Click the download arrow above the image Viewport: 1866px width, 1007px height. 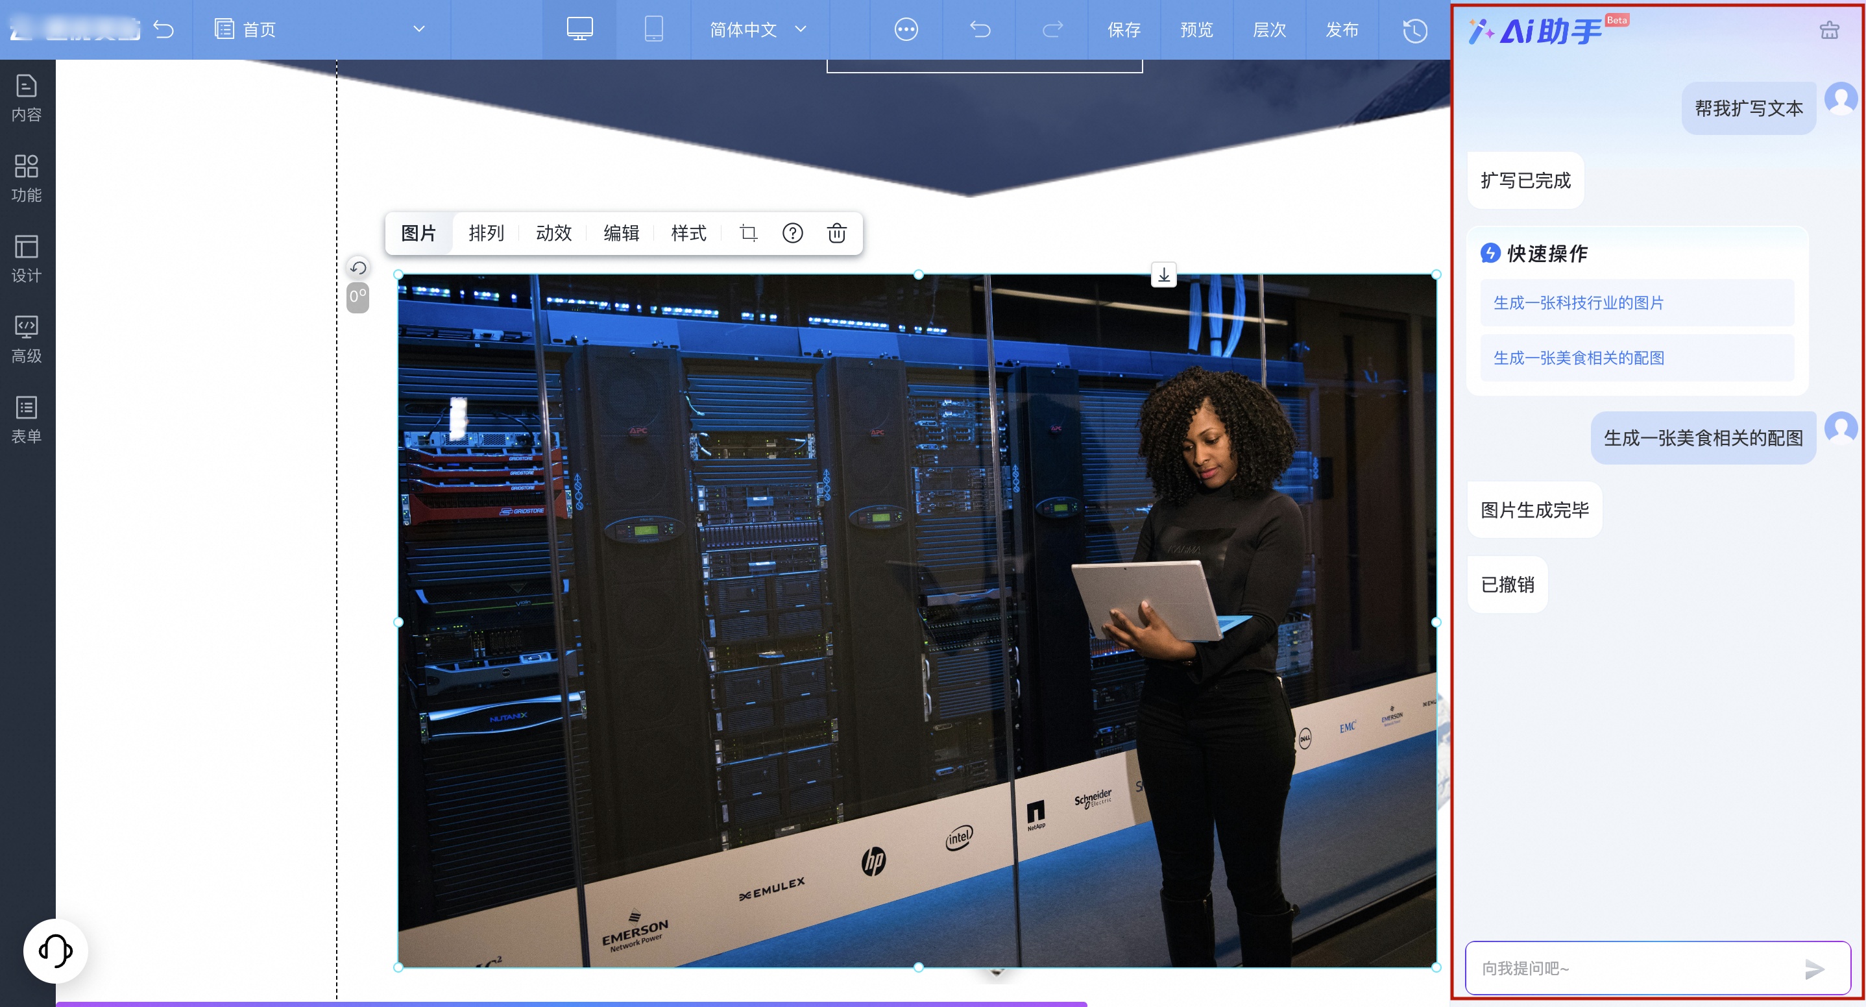pyautogui.click(x=1163, y=275)
